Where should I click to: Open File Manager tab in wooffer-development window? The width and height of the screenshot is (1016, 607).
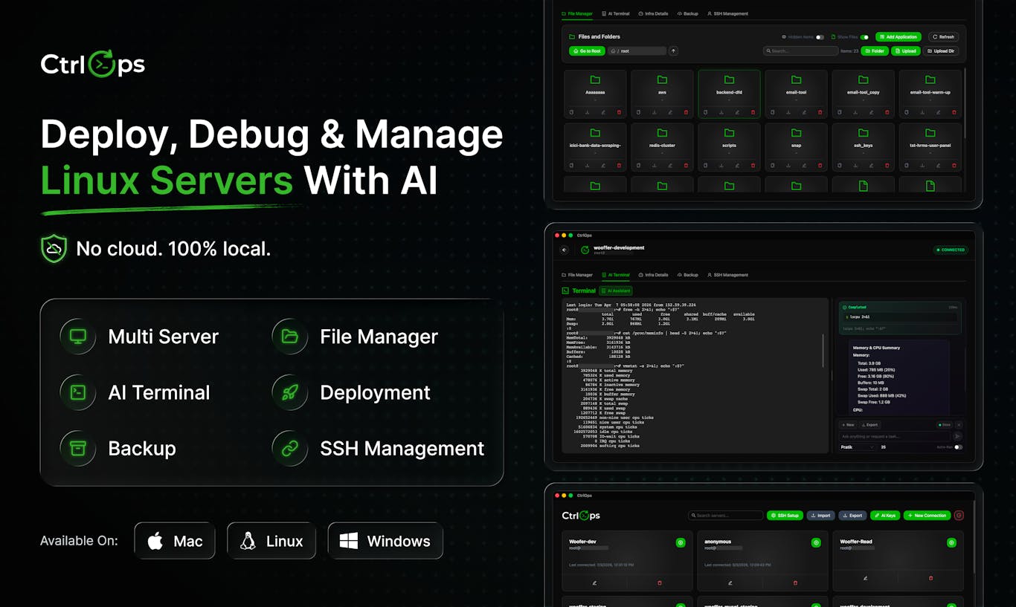pos(577,275)
